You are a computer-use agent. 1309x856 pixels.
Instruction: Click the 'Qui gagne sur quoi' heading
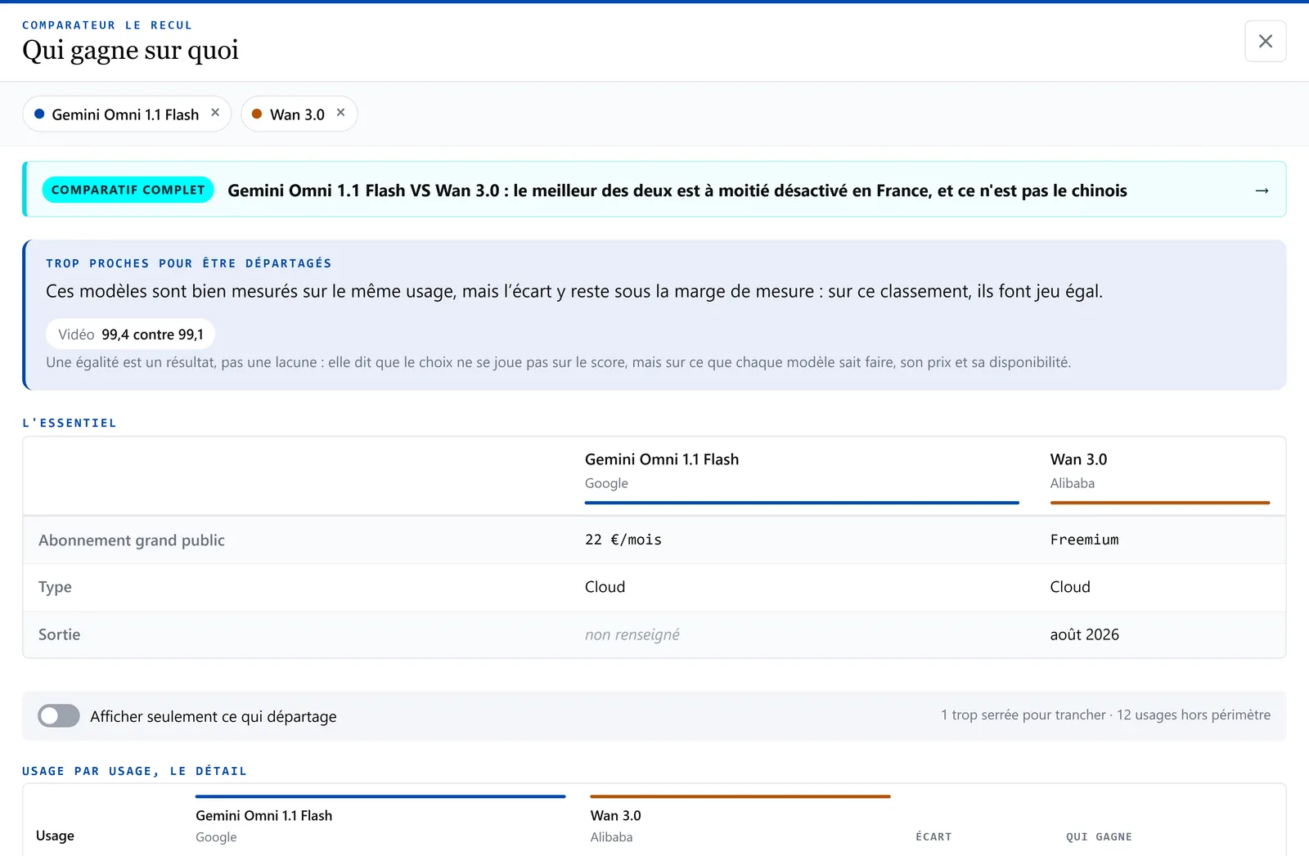(131, 50)
